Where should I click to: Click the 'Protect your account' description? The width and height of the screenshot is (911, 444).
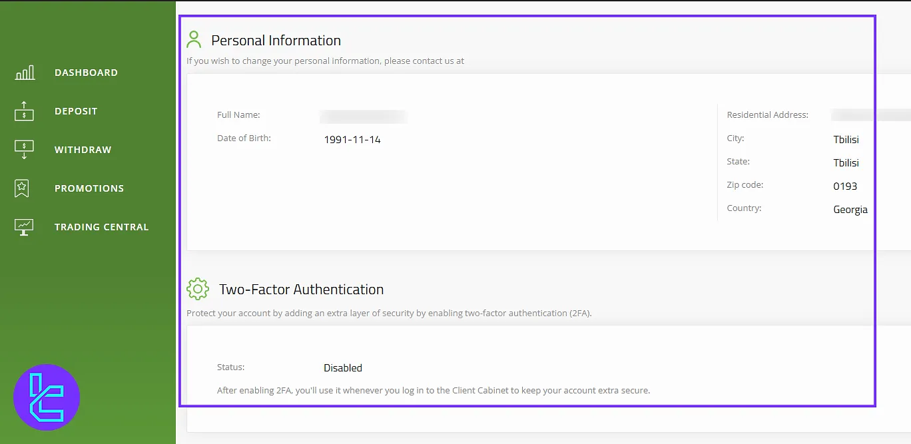[389, 313]
